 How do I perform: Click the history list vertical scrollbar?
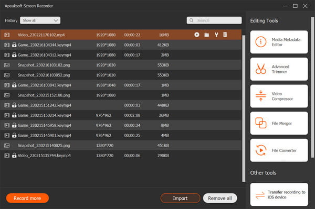coord(244,108)
